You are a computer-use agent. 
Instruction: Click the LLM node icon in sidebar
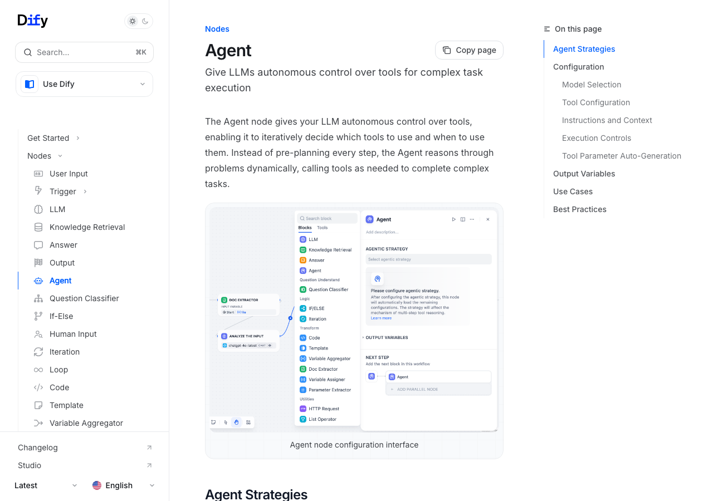pyautogui.click(x=38, y=209)
